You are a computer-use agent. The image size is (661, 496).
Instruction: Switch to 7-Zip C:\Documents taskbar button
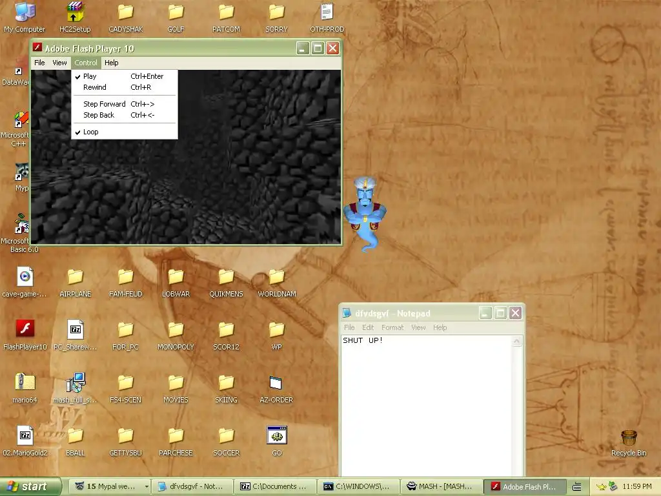pos(274,487)
